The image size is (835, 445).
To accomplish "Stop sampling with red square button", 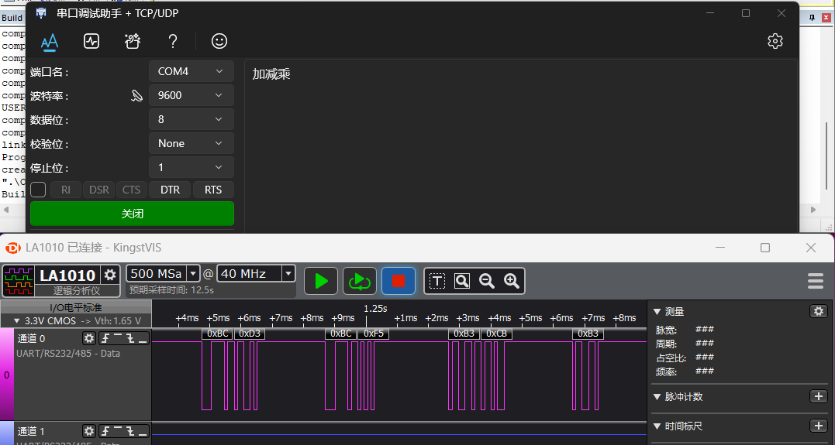I will pos(399,281).
